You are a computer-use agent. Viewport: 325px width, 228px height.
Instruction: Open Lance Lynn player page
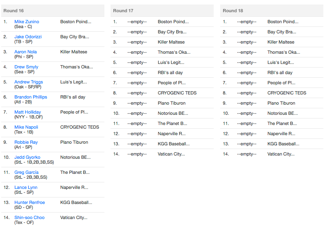pos(26,187)
